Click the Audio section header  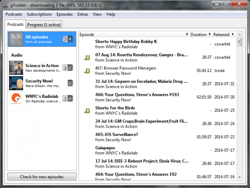tap(17, 55)
